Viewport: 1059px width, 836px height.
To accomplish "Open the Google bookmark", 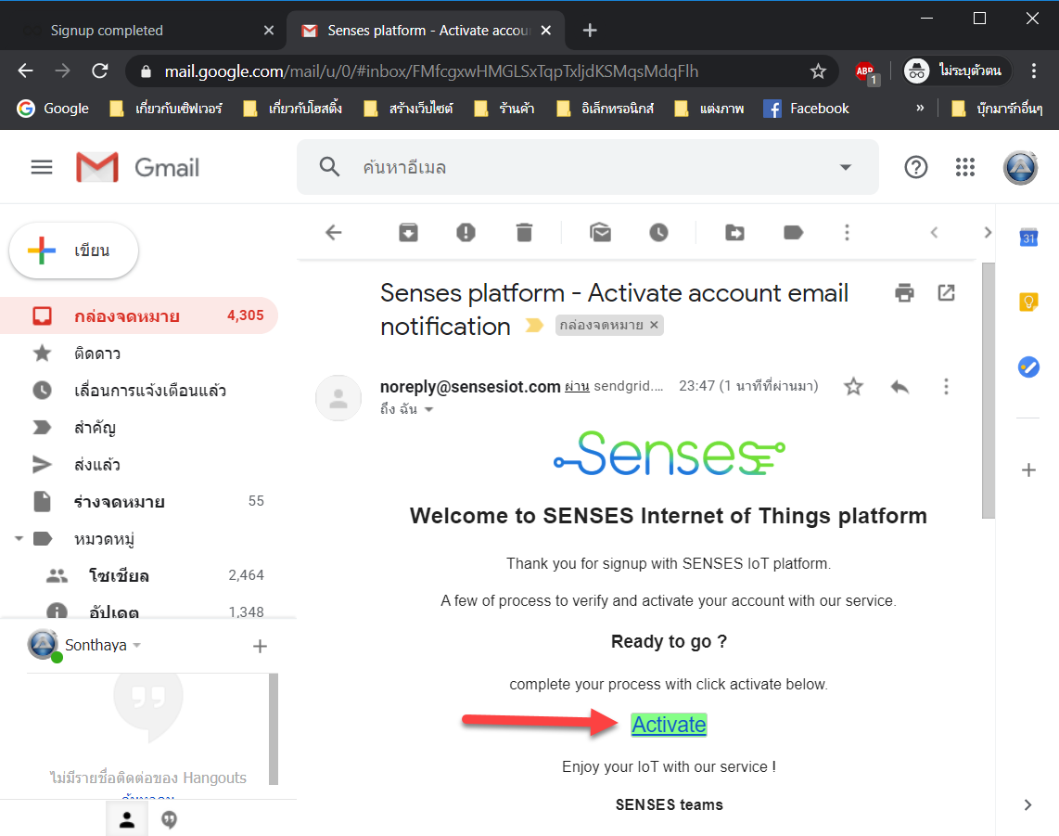I will [53, 109].
